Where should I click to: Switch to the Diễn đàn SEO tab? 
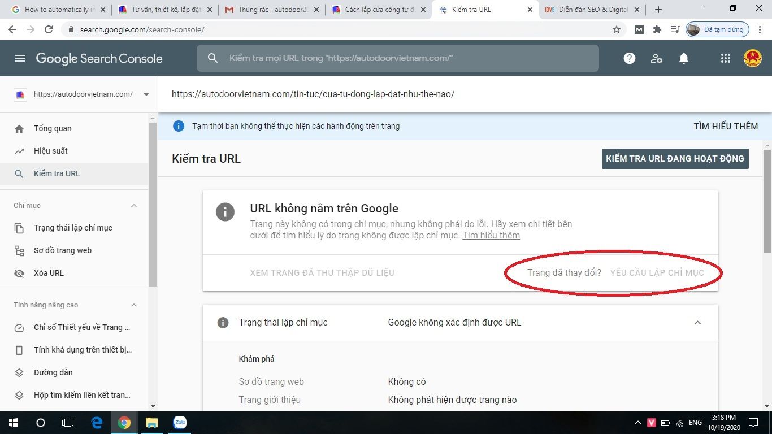(x=592, y=10)
